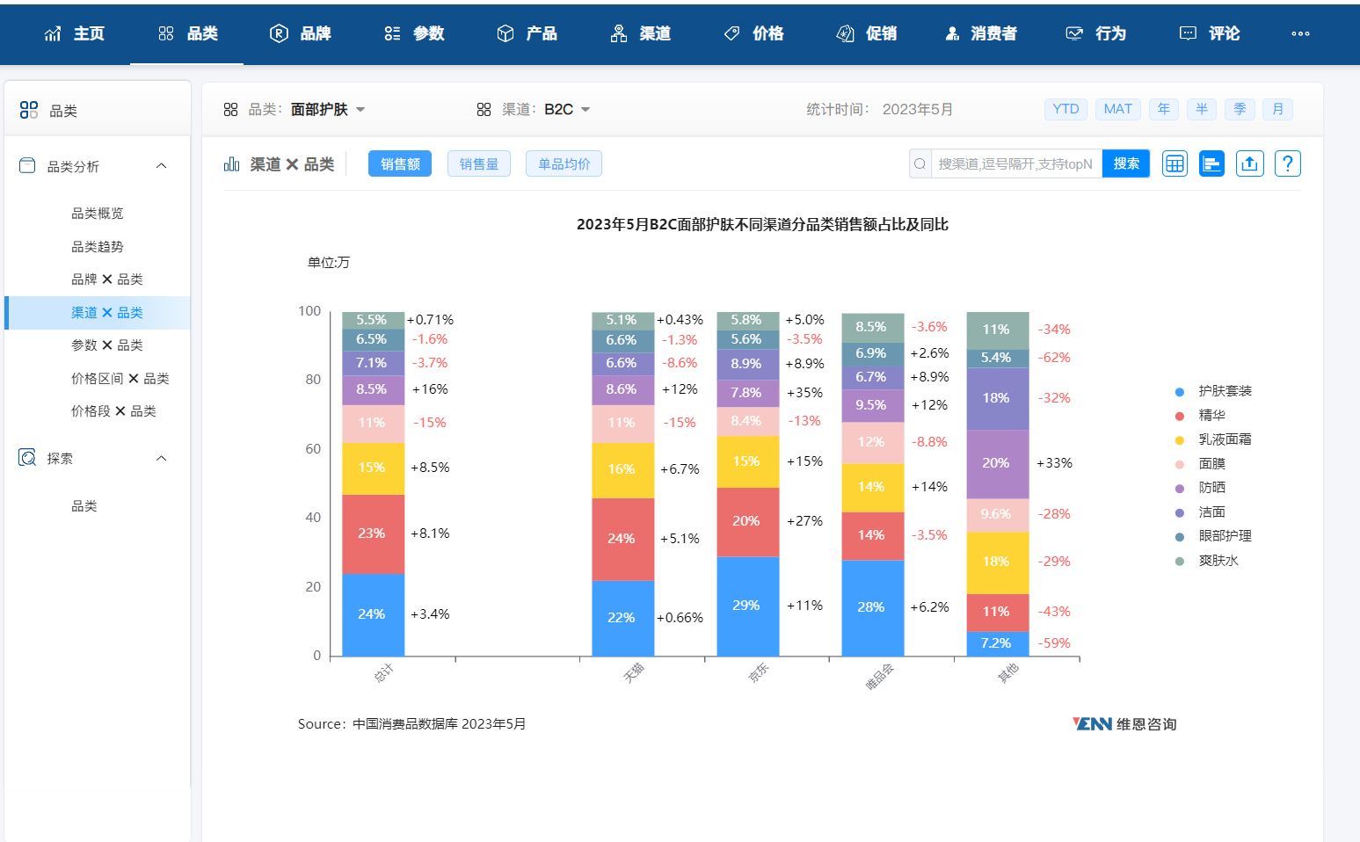1360x842 pixels.
Task: Open the 品类 top navigation tab
Action: (x=187, y=33)
